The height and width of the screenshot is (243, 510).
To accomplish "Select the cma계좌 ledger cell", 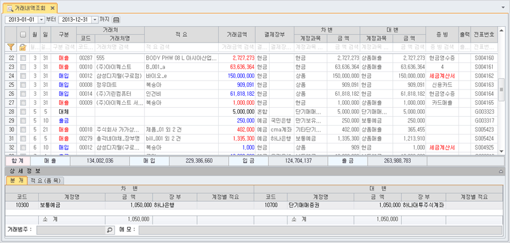I will point(281,129).
